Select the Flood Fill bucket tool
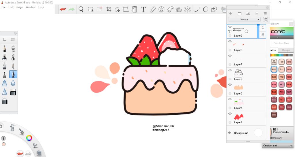 coord(134,9)
